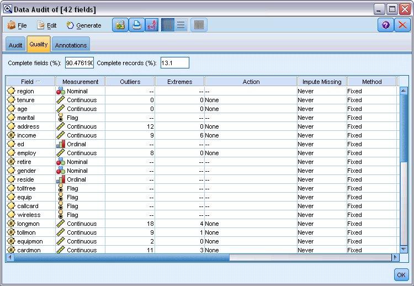
Task: Click the income field hash icon
Action: coord(11,135)
